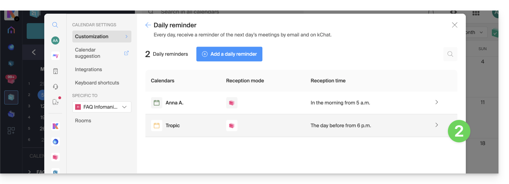Open the Keyboard shortcuts section
509x184 pixels.
[97, 83]
